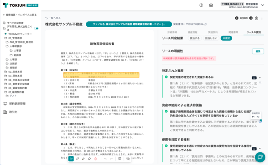The height and width of the screenshot is (165, 268).
Task: Go to the previous contract arrow
Action: 237,18
